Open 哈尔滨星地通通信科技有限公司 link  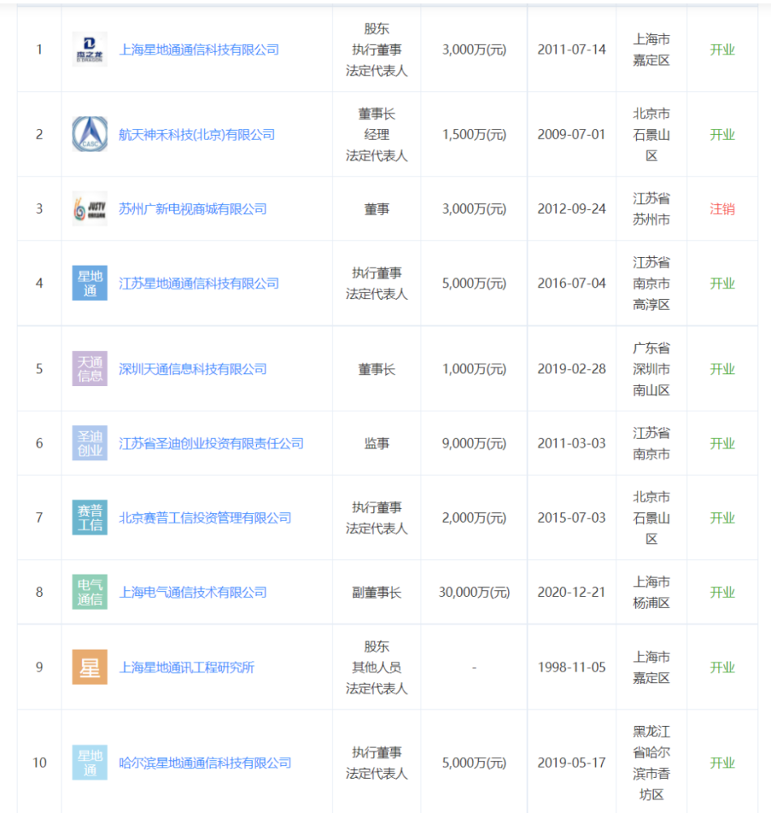(x=205, y=763)
